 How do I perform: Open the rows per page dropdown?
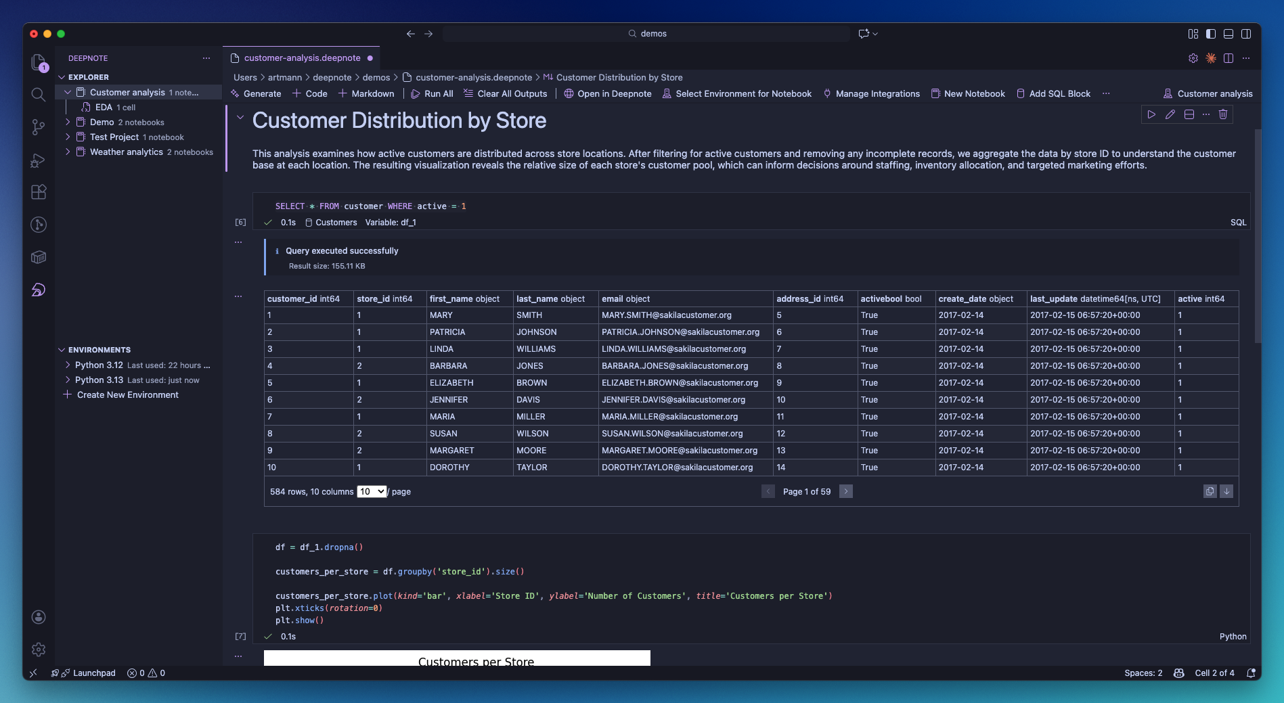pyautogui.click(x=372, y=491)
